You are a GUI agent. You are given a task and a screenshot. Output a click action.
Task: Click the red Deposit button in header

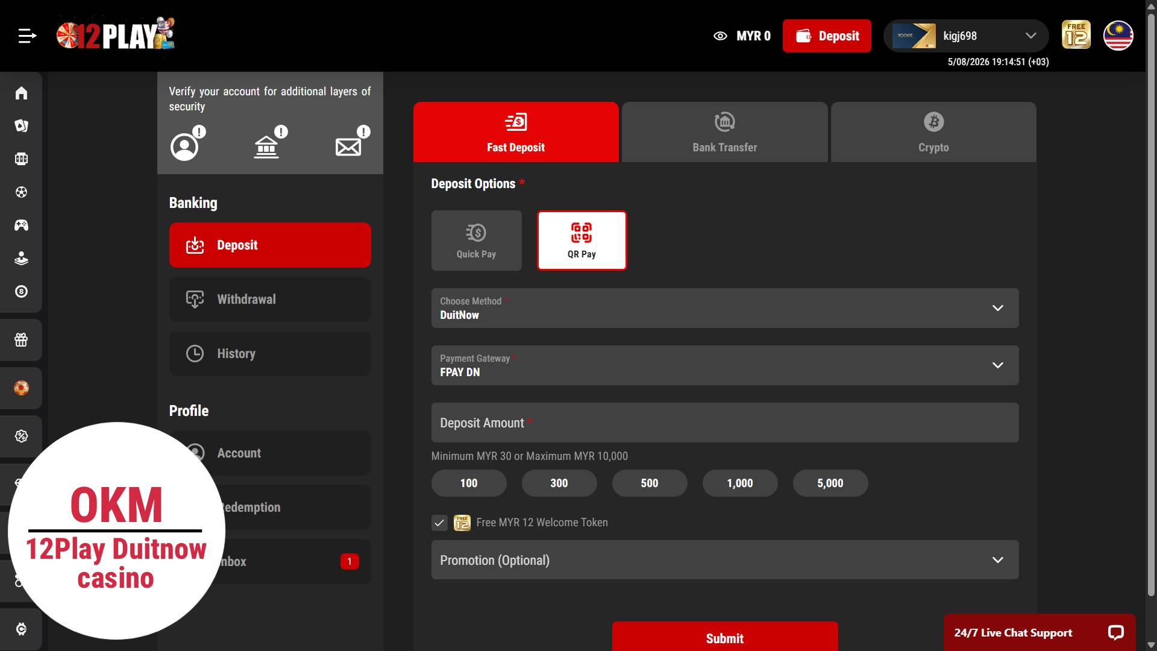[x=827, y=36]
